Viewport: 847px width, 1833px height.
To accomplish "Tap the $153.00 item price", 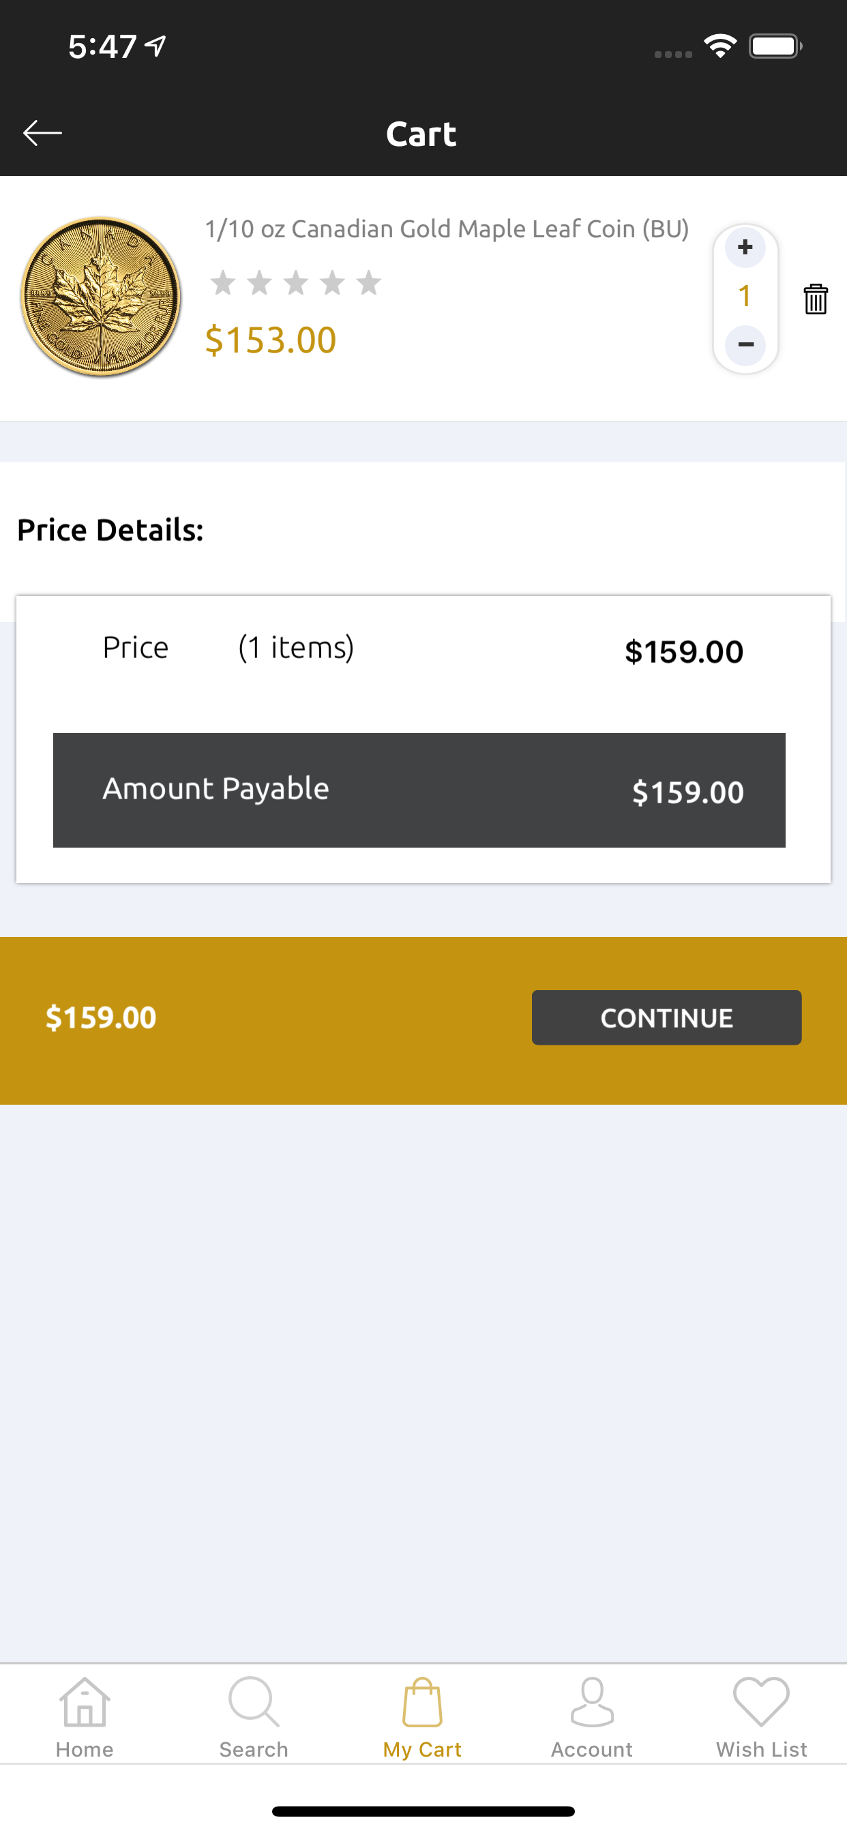I will click(271, 340).
